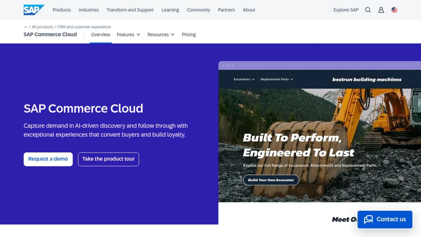Open the Replacement Parts dropdown in the demo
Image resolution: width=421 pixels, height=237 pixels.
tap(277, 79)
